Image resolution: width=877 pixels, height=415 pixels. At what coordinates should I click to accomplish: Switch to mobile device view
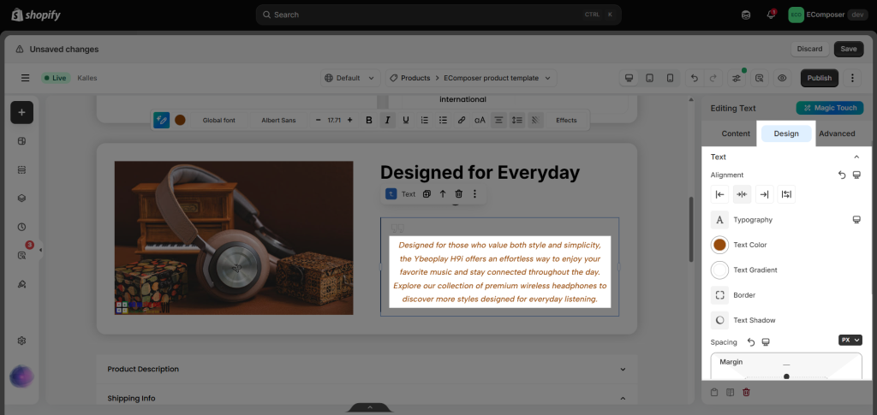click(x=670, y=78)
